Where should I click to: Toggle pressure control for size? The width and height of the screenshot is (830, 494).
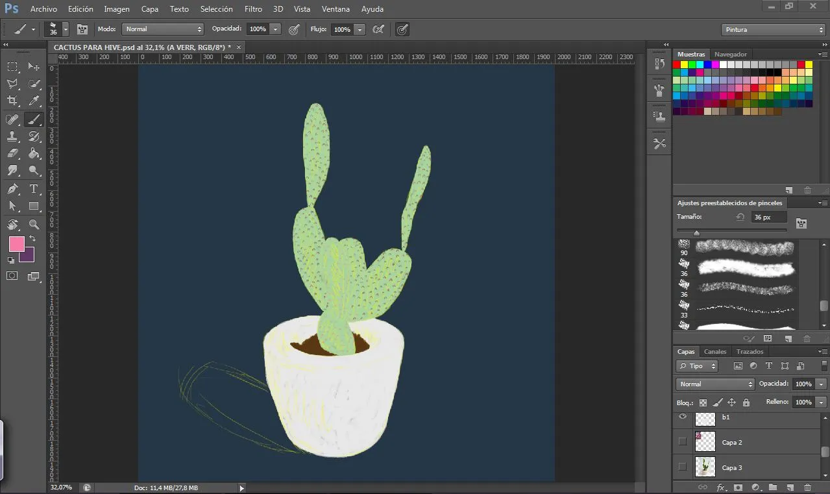pos(402,29)
